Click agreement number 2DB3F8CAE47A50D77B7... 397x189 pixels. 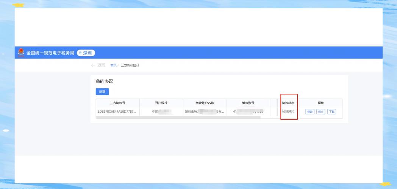pos(117,112)
